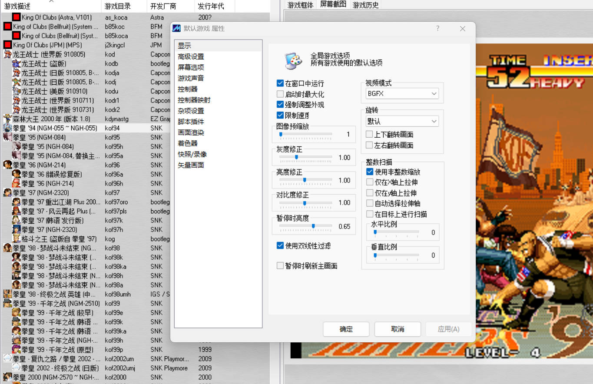
Task: Enable 仅在X轴上拉伸 checkbox
Action: click(x=370, y=182)
